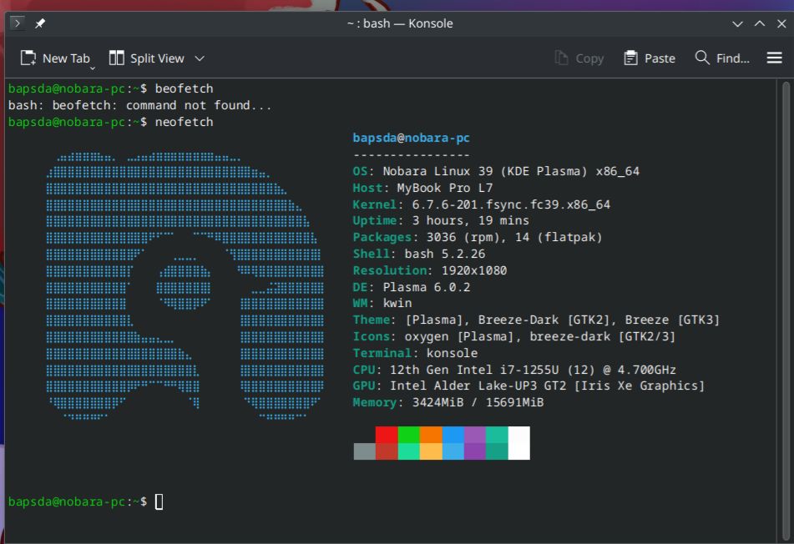Click the orange color block
Image resolution: width=794 pixels, height=544 pixels.
click(431, 435)
